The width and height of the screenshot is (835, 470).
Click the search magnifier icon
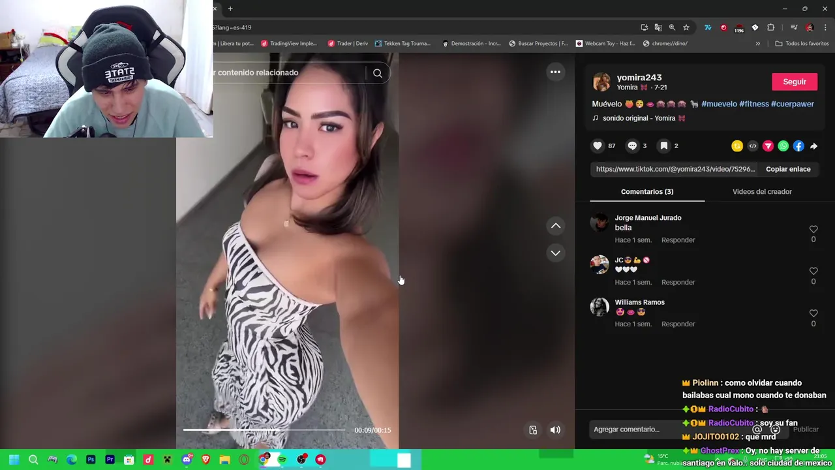click(x=378, y=73)
